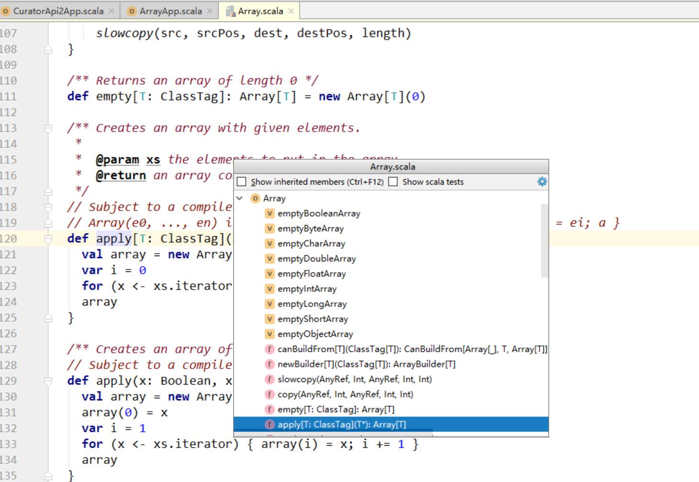Select newBuilder[T](ClassTag[T]): ArrayBuilder[T] entry
This screenshot has height=482, width=699.
366,364
